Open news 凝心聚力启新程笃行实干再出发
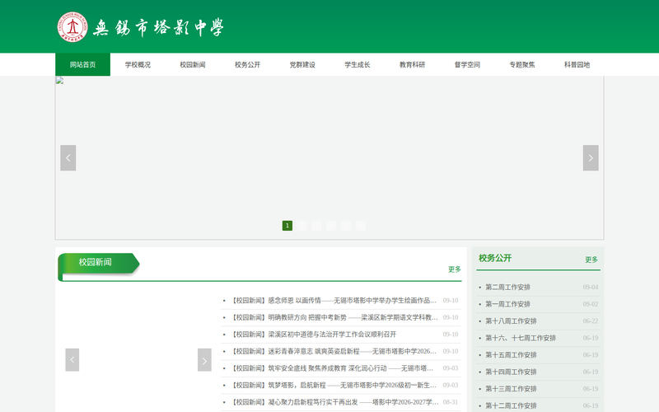 [x=334, y=402]
